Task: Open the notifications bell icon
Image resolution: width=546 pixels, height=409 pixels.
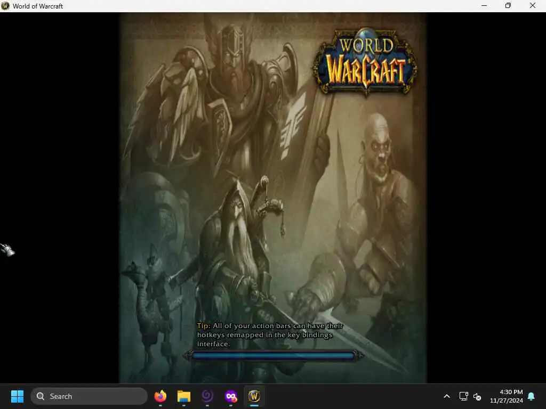Action: tap(532, 396)
